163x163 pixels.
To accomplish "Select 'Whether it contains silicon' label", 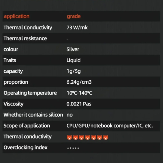I will pos(33,115).
